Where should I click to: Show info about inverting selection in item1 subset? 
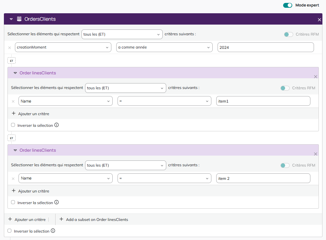[56, 125]
